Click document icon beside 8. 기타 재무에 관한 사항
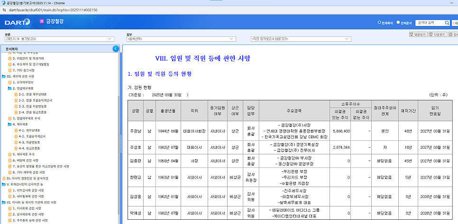Image resolution: width=458 pixels, height=224 pixels. [x=10, y=172]
